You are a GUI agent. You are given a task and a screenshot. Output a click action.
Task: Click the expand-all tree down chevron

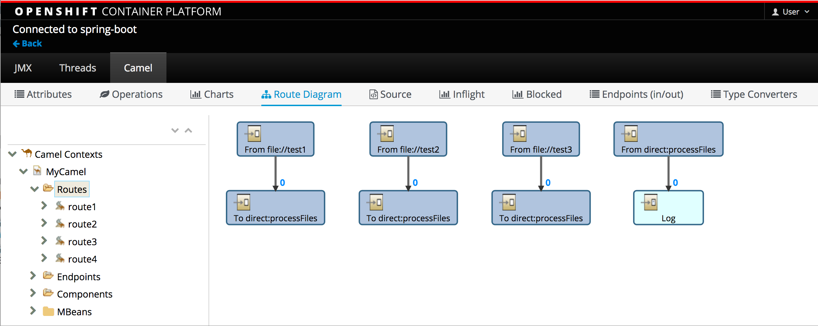(175, 130)
